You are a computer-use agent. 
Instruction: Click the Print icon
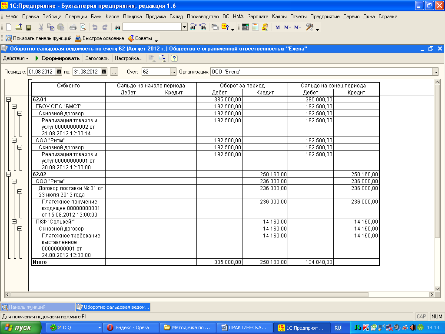[x=73, y=27]
